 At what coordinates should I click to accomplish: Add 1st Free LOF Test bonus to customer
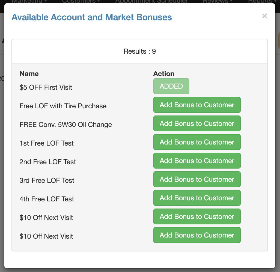pyautogui.click(x=197, y=142)
